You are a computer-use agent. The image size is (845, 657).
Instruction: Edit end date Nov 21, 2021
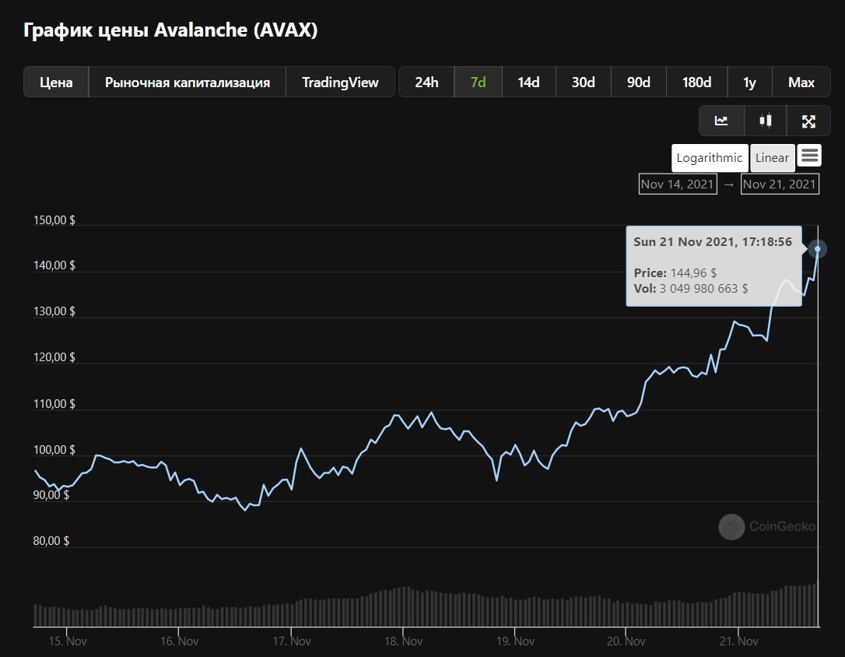780,184
